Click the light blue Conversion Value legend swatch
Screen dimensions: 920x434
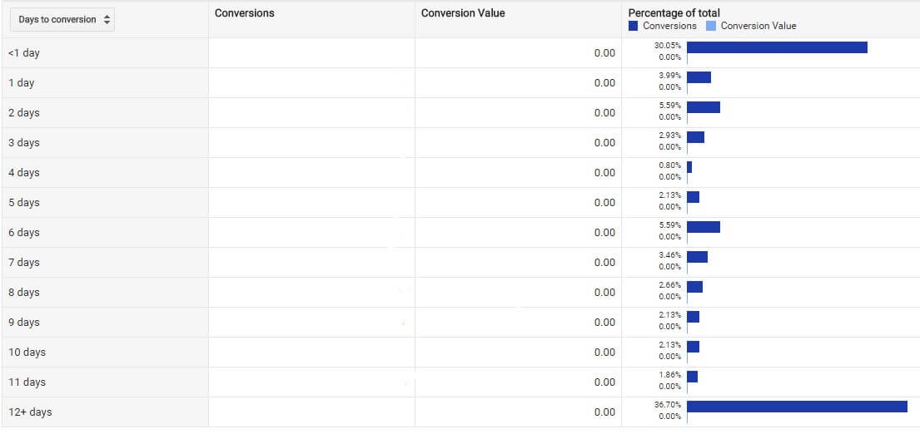click(x=711, y=26)
